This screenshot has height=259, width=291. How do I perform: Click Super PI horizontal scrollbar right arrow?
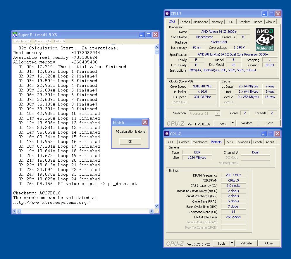(x=151, y=211)
